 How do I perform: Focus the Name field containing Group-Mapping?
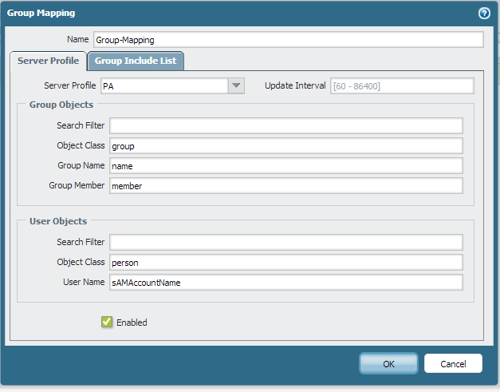click(288, 40)
